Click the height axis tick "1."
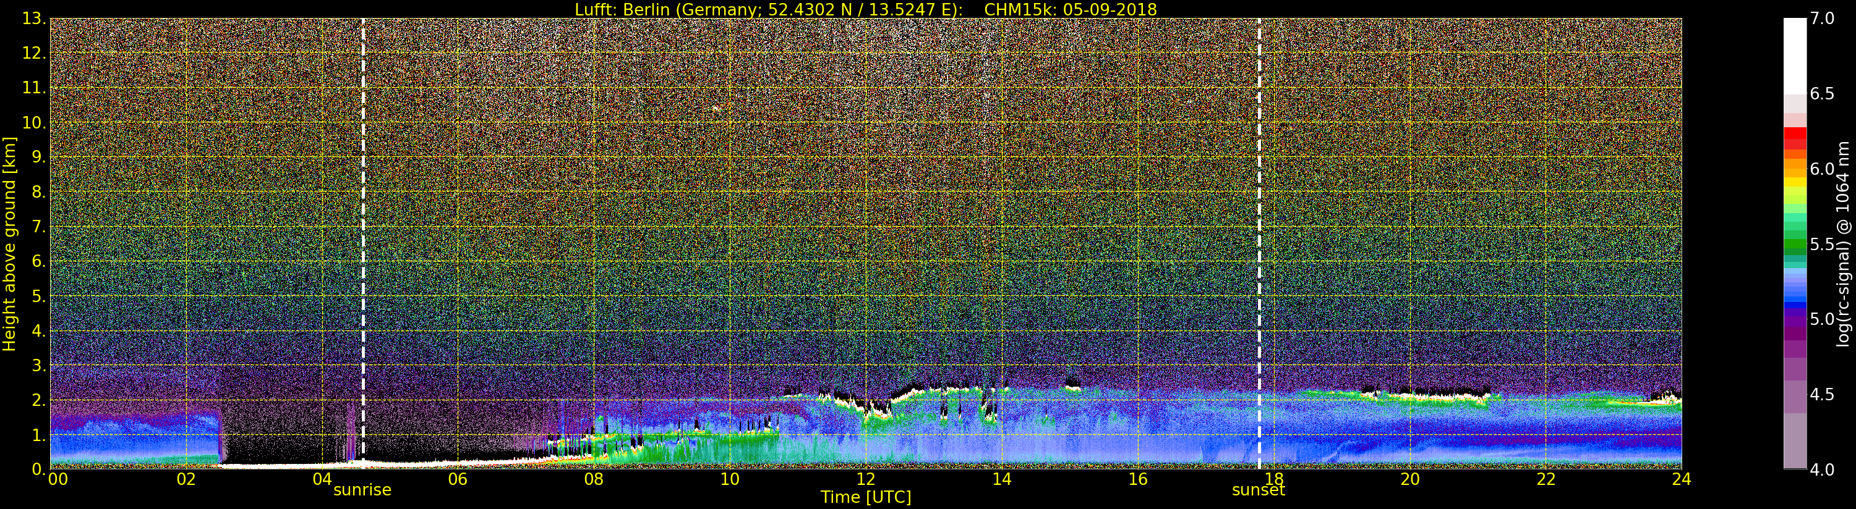 coord(38,435)
